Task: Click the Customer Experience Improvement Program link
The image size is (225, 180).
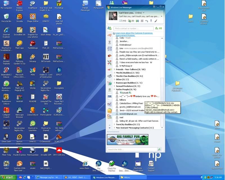Action: coord(134,34)
